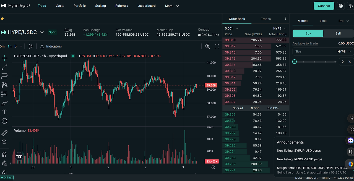Screen dimensions: 354x181
Task: Open candlestick chart type selector
Action: coord(31,46)
